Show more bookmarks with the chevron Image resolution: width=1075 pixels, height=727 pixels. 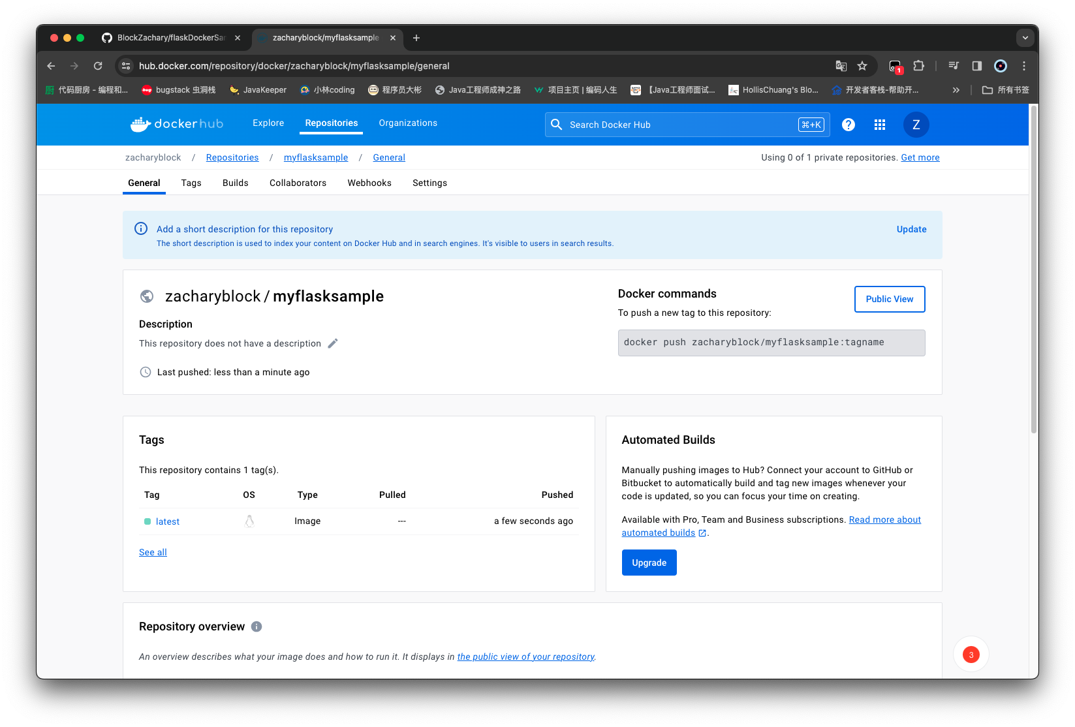click(x=956, y=90)
